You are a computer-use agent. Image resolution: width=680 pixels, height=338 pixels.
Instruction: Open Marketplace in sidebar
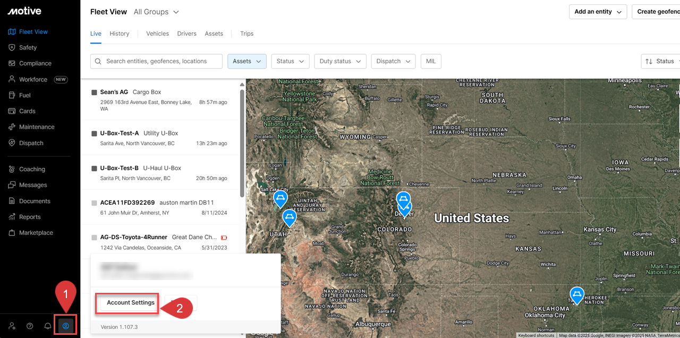coord(36,233)
